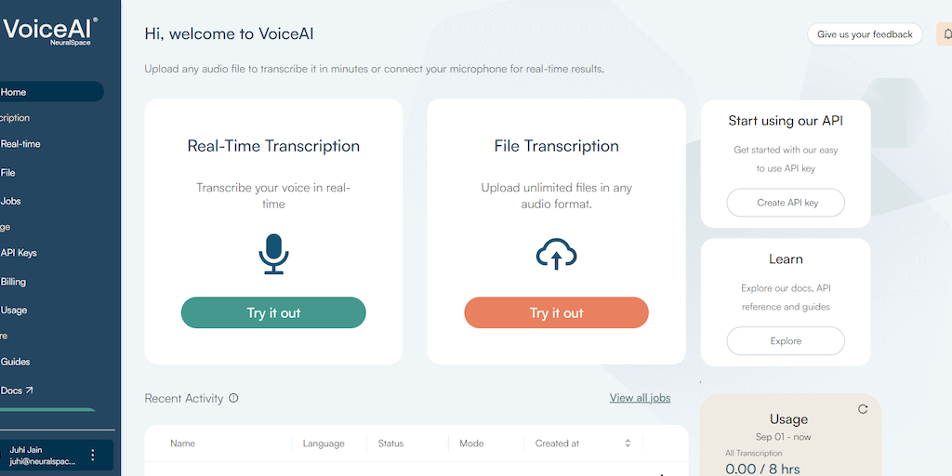
Task: Open View all jobs link
Action: 640,398
